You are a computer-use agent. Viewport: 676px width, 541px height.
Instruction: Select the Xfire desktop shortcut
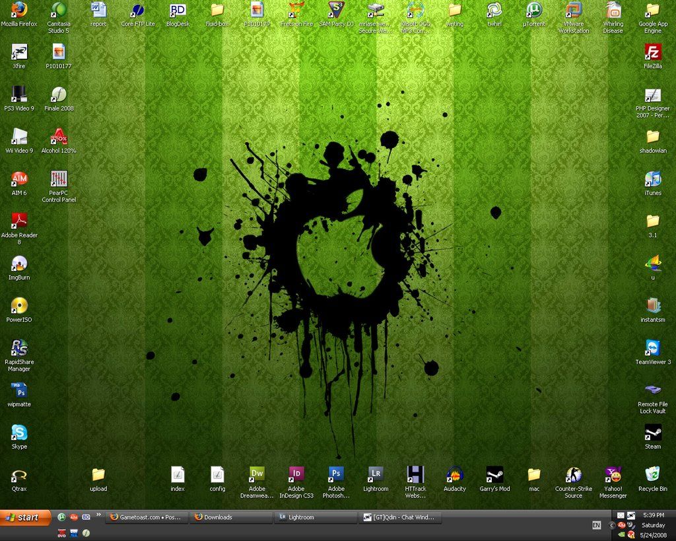click(x=19, y=56)
